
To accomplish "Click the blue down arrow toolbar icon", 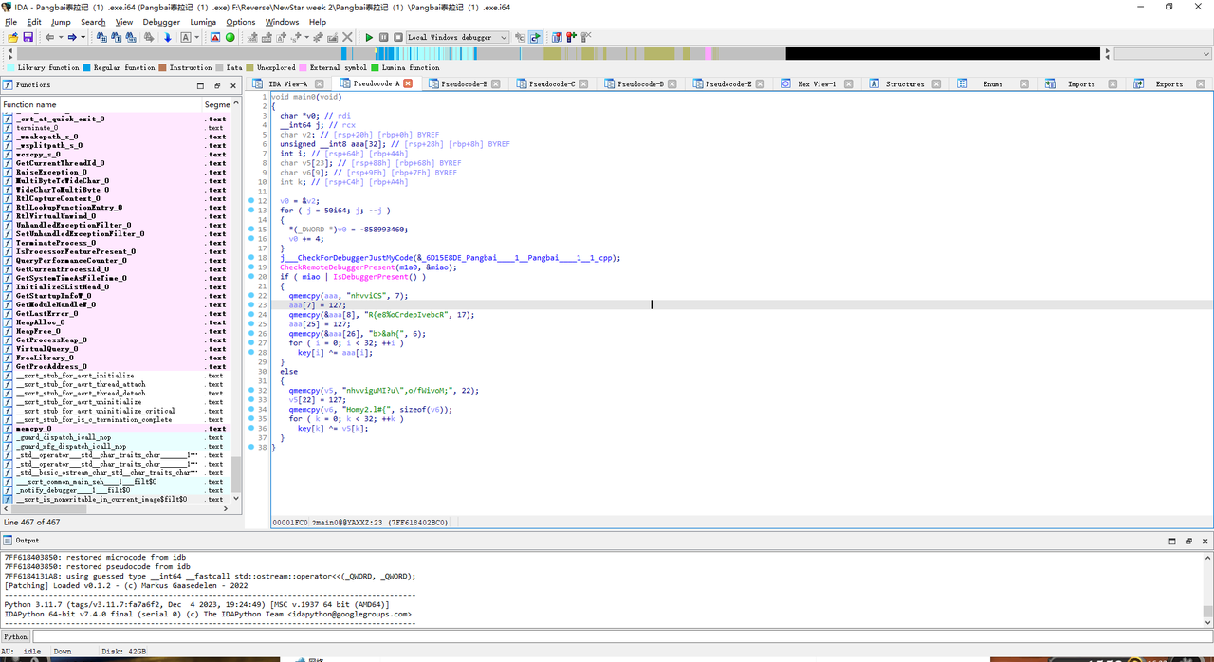I will pyautogui.click(x=168, y=37).
